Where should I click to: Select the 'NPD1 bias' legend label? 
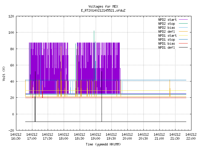(x=167, y=43)
